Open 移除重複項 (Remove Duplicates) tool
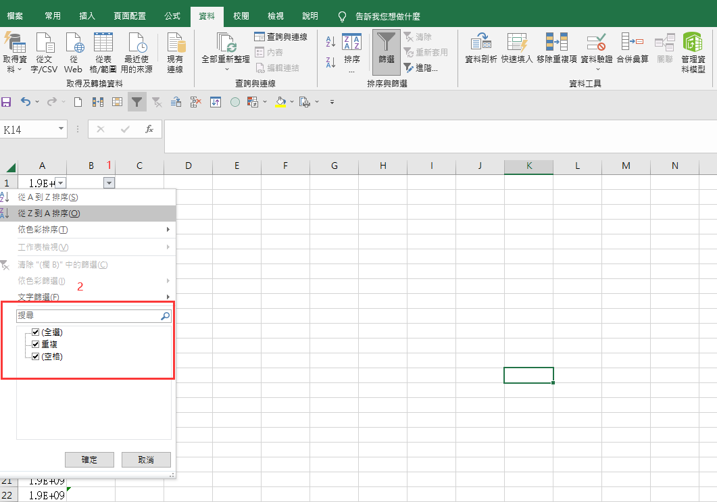This screenshot has height=502, width=717. tap(557, 45)
